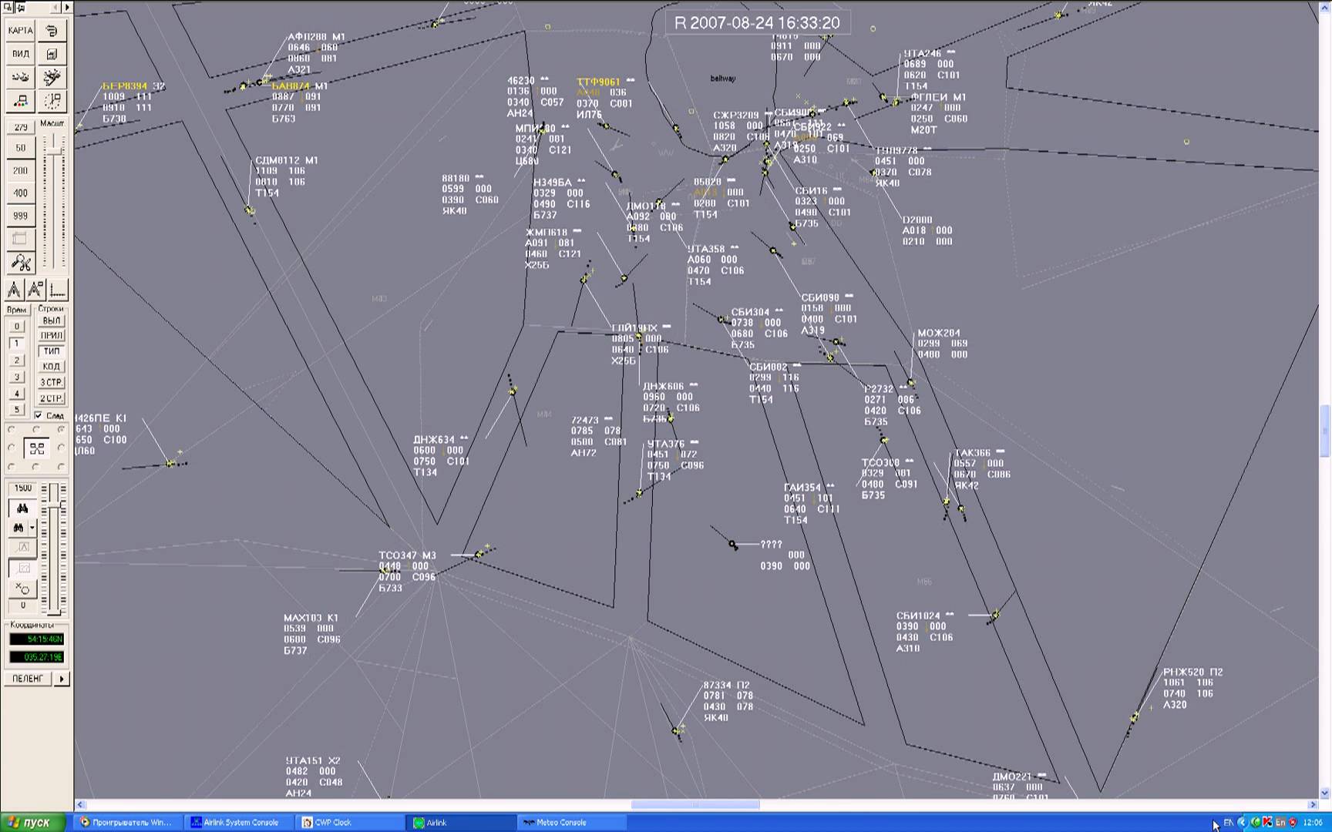
Task: Click the upper binoculars icon button
Action: [x=22, y=508]
